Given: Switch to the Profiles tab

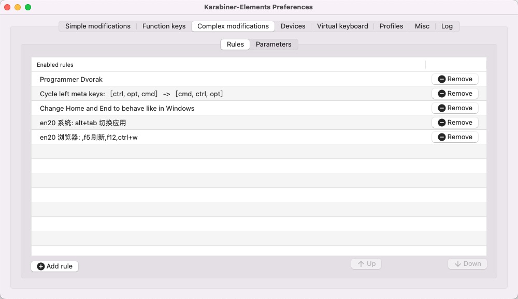Looking at the screenshot, I should coord(391,26).
